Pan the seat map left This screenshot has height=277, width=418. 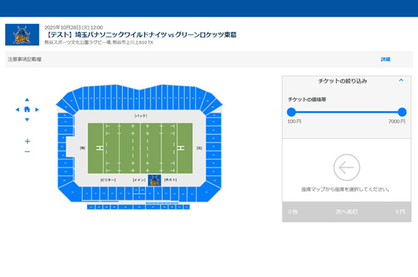click(17, 109)
